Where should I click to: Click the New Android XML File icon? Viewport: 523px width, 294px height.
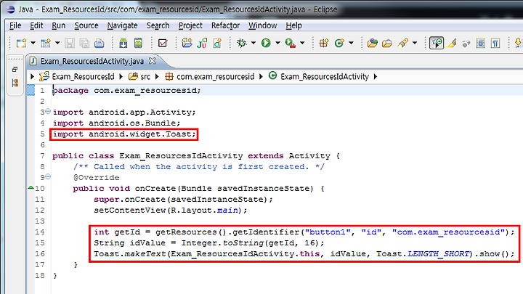coord(217,43)
